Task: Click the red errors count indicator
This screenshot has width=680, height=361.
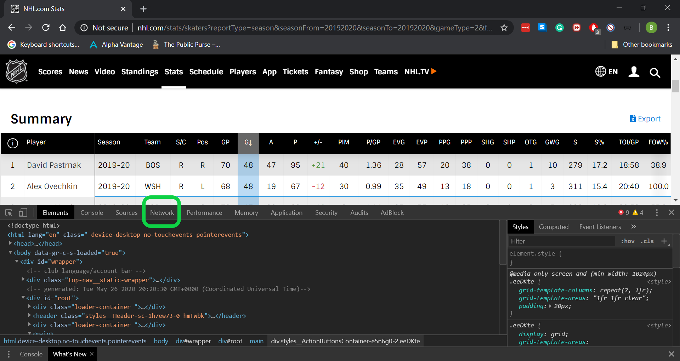Action: tap(624, 212)
